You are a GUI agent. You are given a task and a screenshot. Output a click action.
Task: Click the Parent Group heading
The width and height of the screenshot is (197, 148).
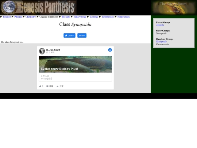click(163, 22)
